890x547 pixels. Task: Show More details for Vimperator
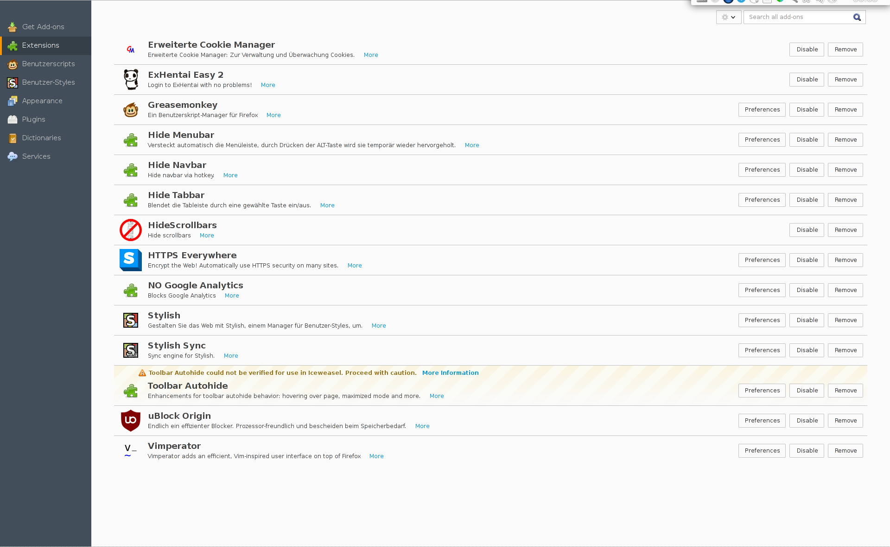pyautogui.click(x=376, y=456)
